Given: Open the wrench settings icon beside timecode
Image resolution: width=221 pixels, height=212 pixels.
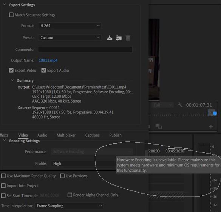Looking at the screenshot, I should 180,105.
